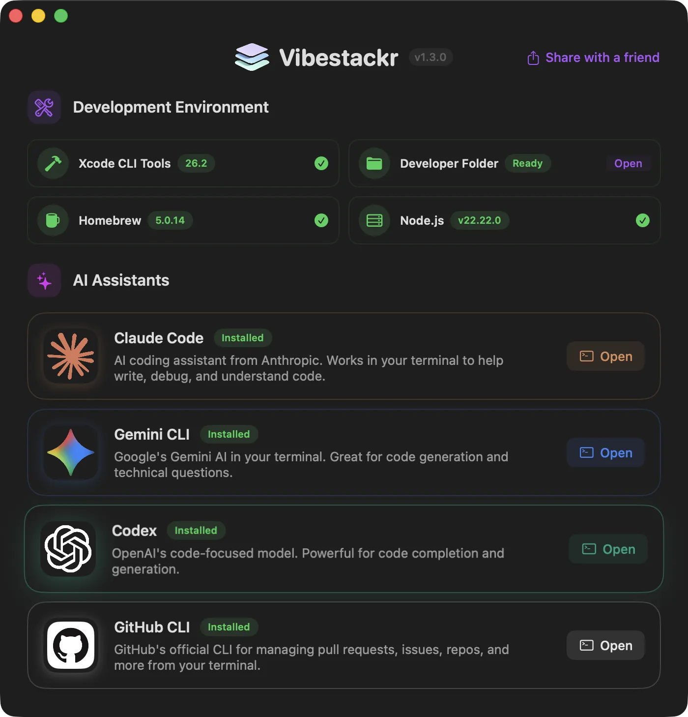This screenshot has height=717, width=688.
Task: Click the v1.3.0 version label
Action: point(430,57)
